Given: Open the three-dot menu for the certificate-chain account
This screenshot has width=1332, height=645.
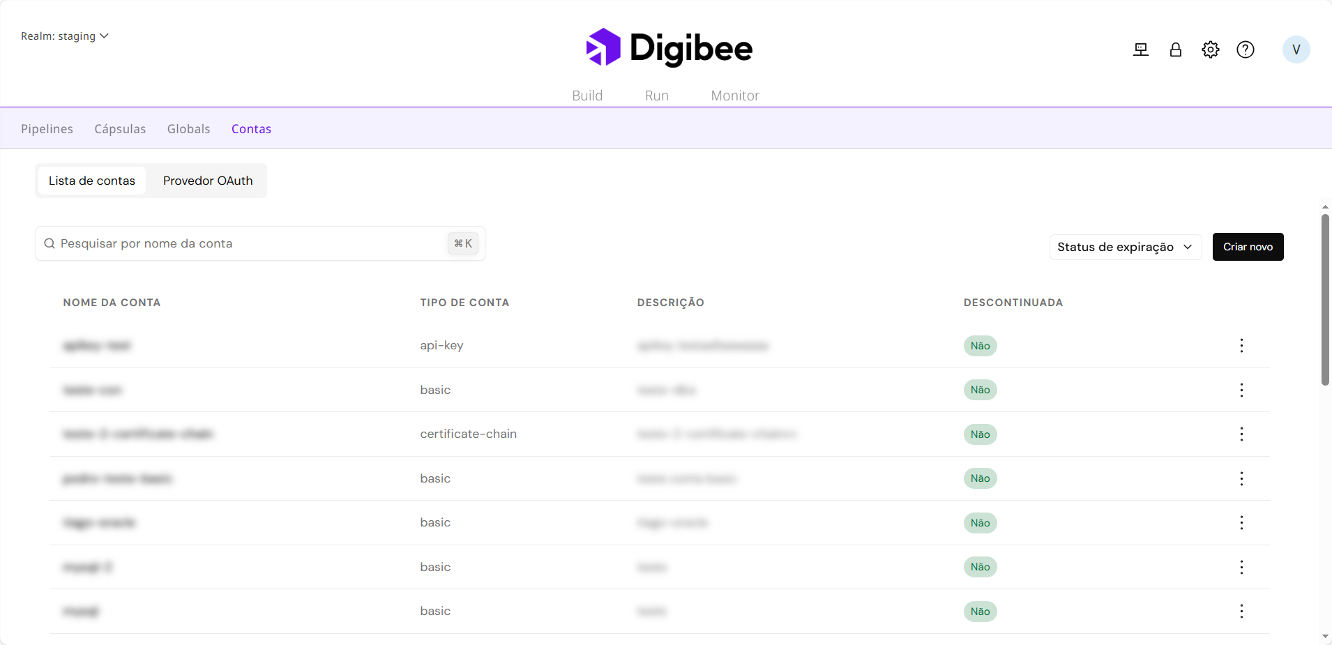Looking at the screenshot, I should 1241,434.
